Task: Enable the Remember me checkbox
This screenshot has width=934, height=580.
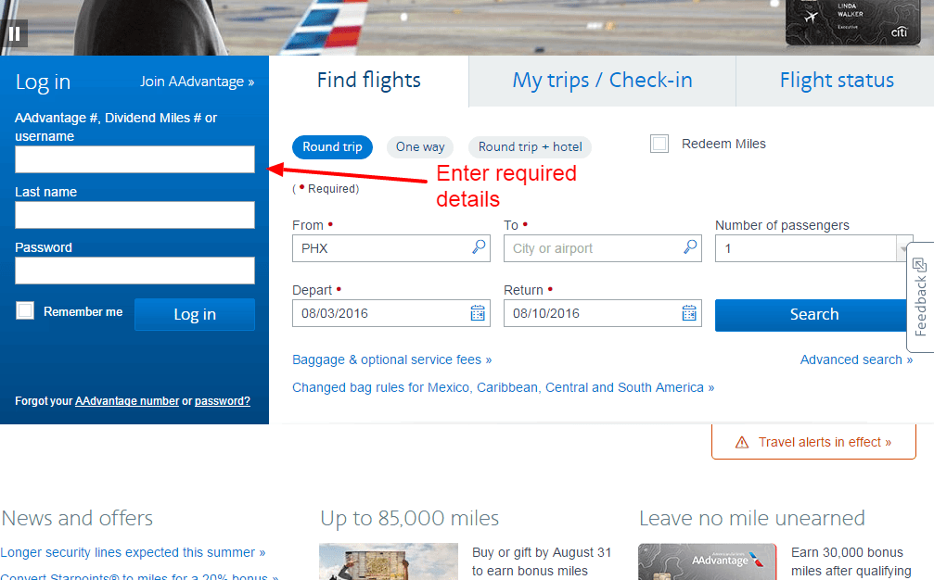Action: click(25, 310)
